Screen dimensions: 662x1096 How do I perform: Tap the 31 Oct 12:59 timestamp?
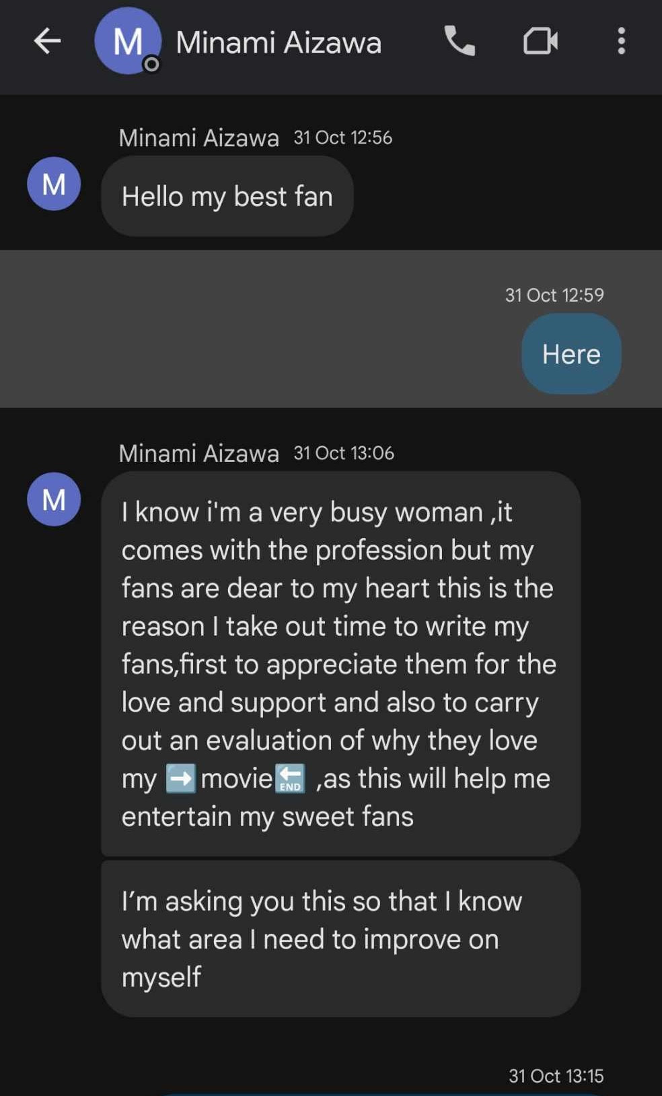[554, 295]
